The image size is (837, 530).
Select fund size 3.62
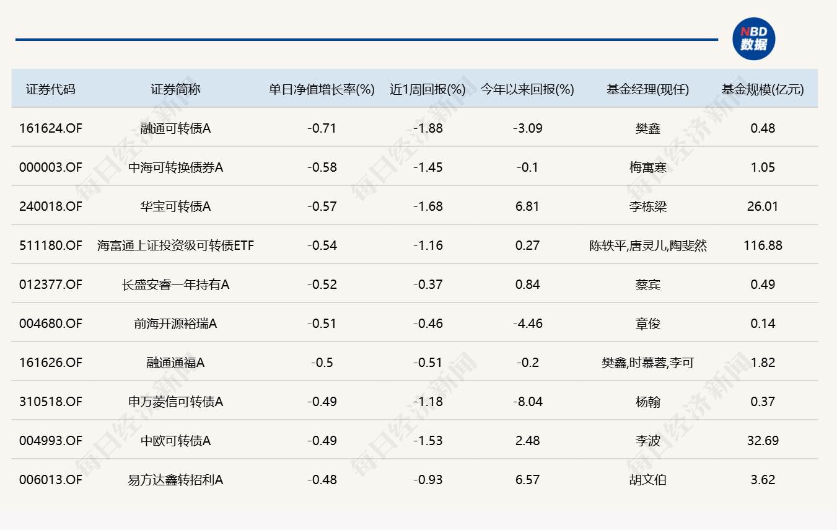tap(763, 480)
